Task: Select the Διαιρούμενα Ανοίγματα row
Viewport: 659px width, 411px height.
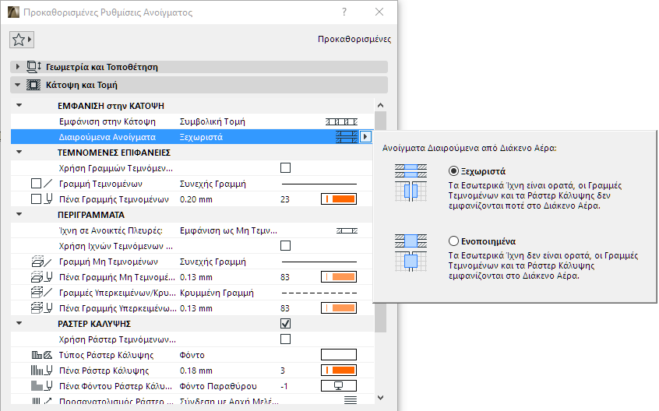Action: (192, 137)
